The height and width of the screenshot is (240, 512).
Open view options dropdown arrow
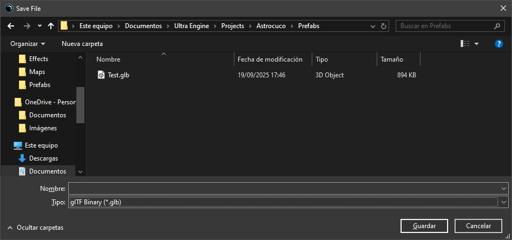476,44
